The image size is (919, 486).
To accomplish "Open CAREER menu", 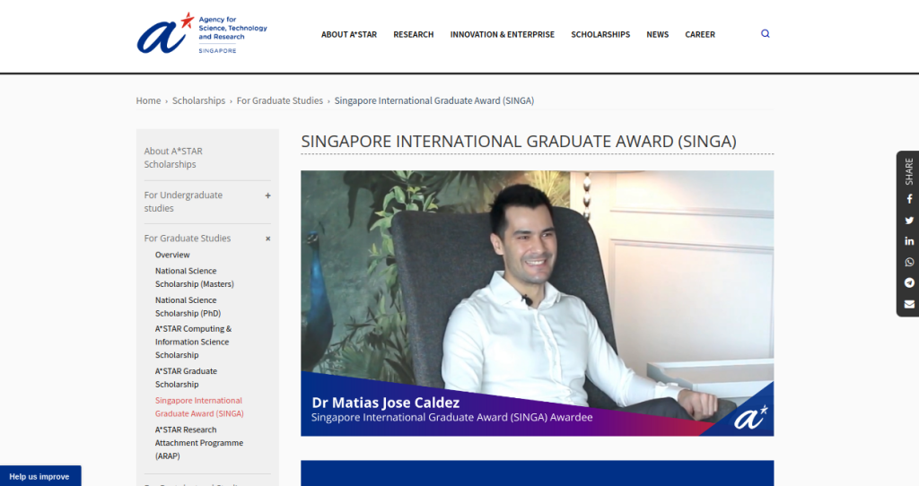I will point(700,35).
